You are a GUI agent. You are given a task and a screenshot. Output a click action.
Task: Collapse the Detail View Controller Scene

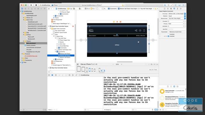click(x=49, y=26)
